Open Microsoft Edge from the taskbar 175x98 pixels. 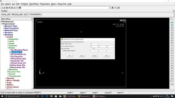pos(47,96)
